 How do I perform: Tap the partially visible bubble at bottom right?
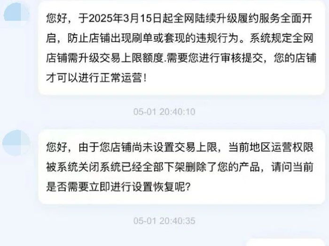pos(285,242)
